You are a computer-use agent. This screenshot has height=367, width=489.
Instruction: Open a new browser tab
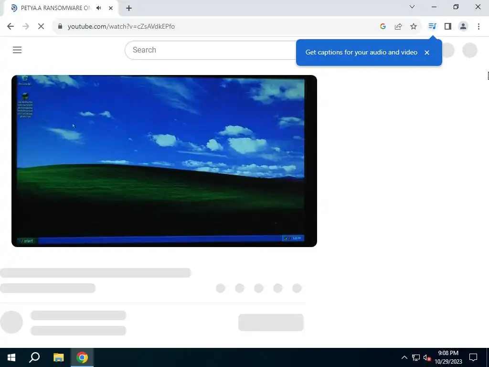(129, 8)
